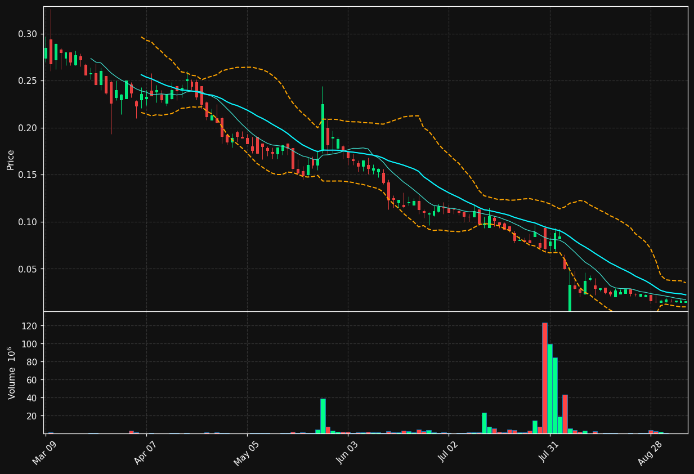Click the 80 volume axis label
This screenshot has height=474, width=694.
click(32, 362)
